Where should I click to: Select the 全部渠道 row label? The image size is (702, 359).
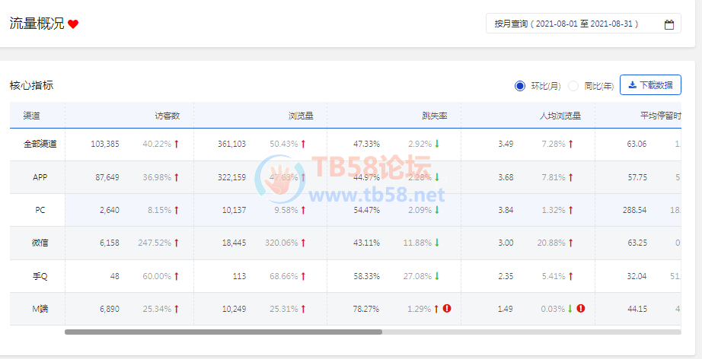[x=40, y=144]
